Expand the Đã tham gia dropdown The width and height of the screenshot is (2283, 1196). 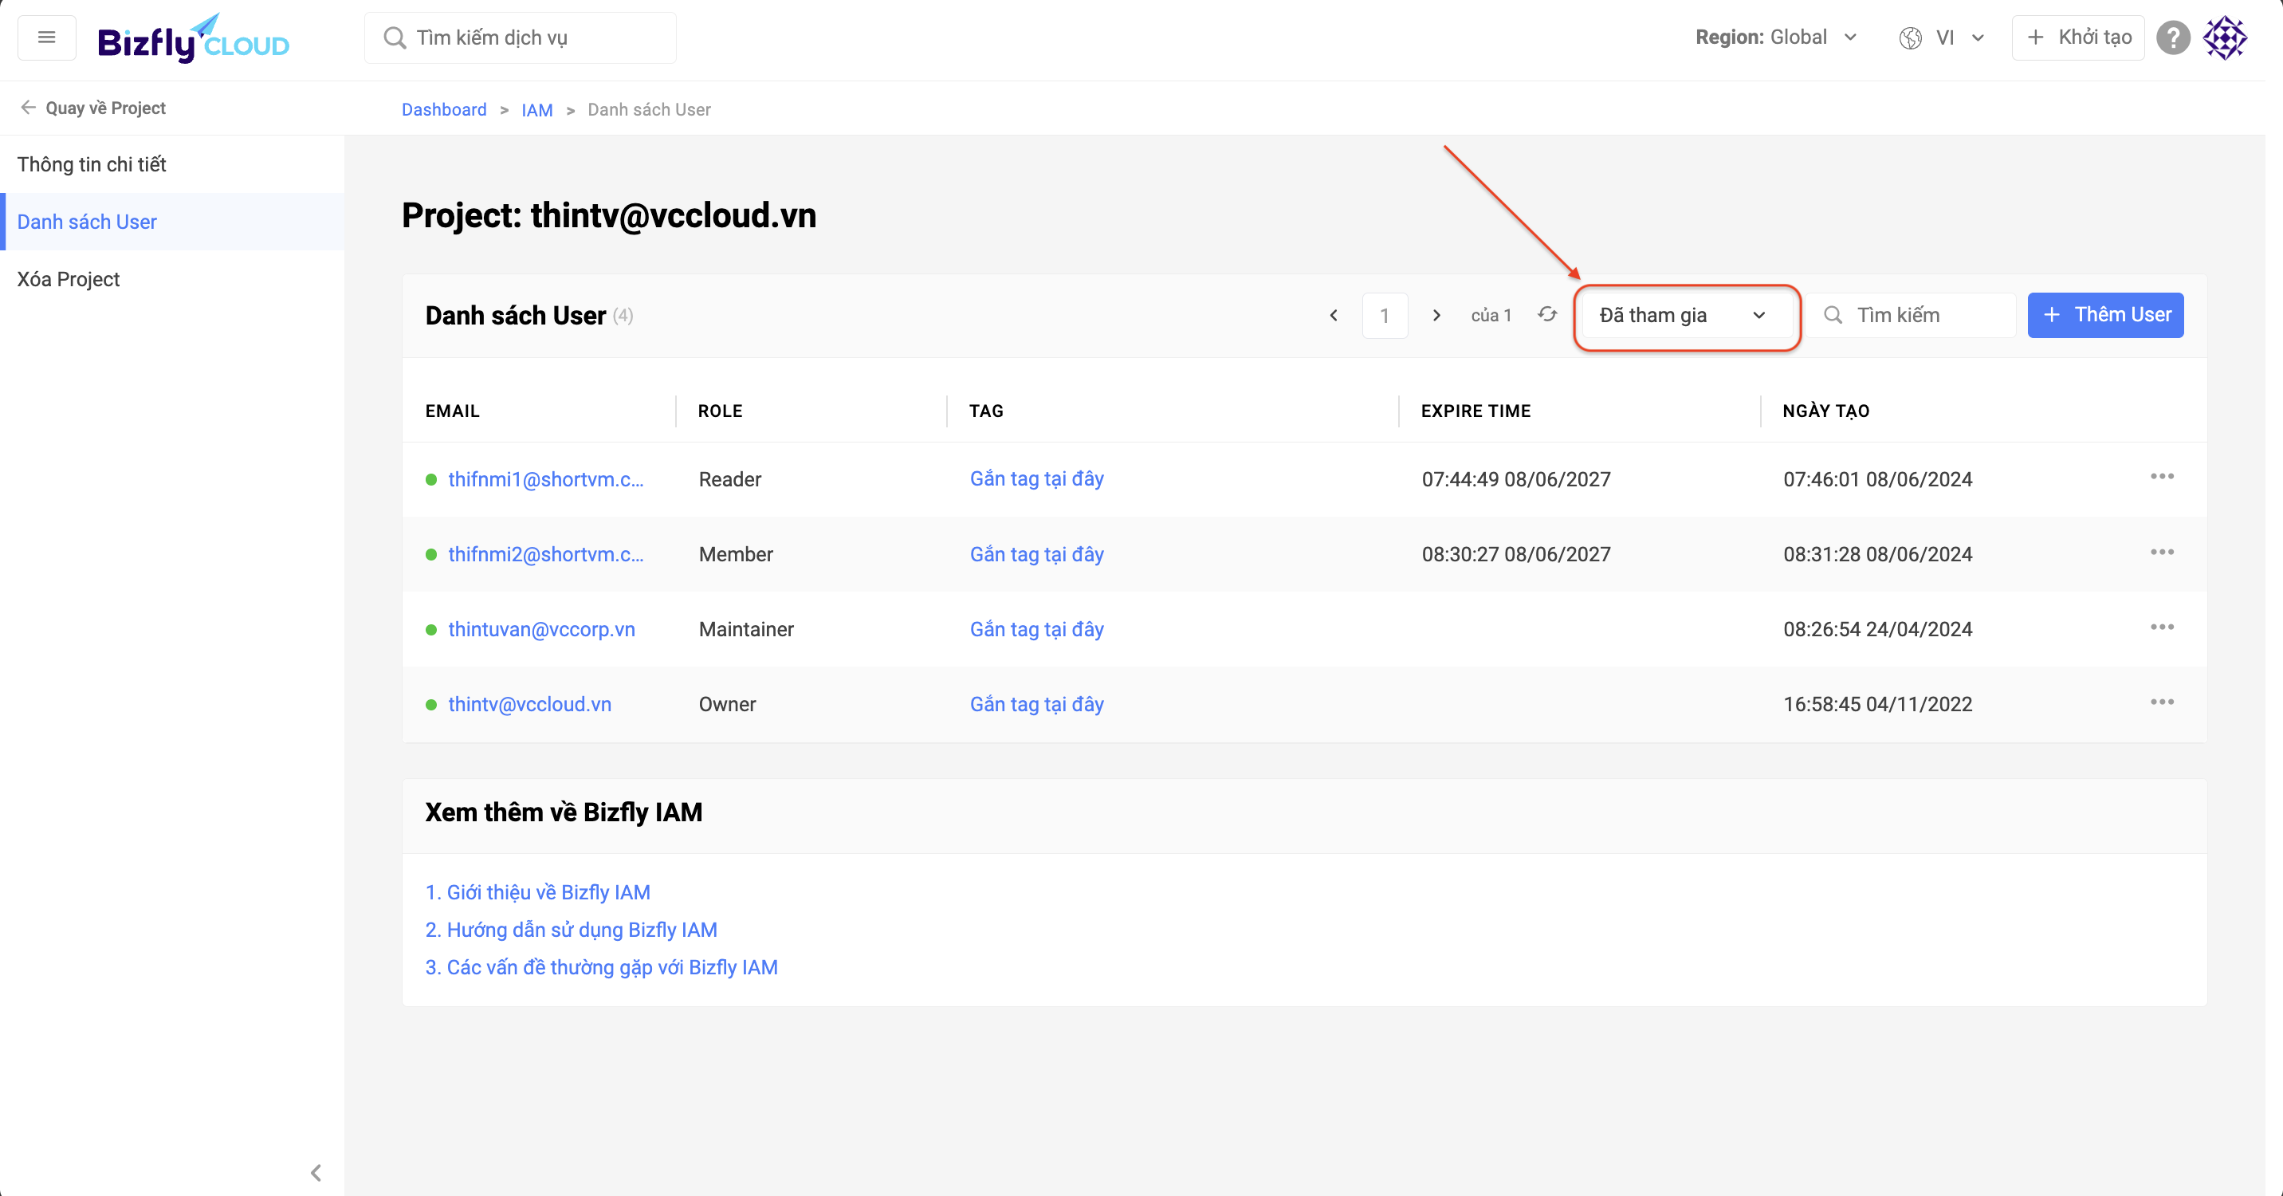click(1686, 316)
